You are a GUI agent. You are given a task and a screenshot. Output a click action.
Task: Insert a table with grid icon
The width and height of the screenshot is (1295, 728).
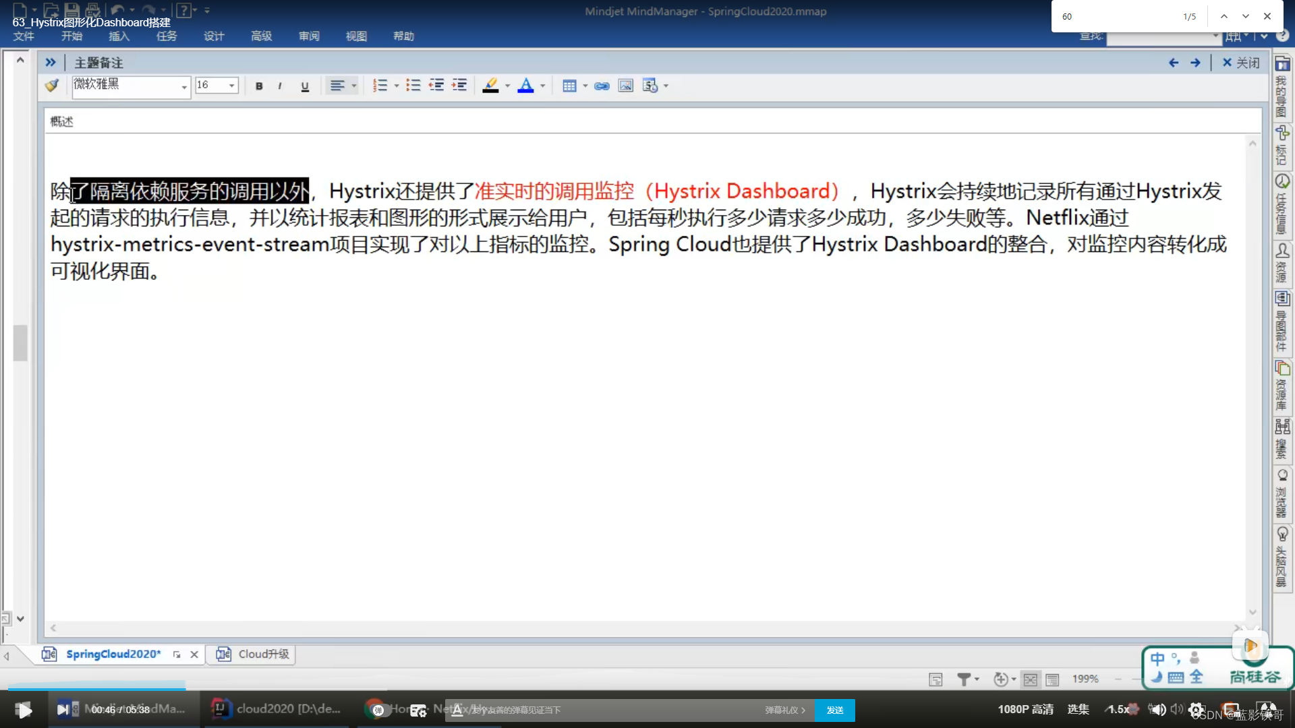pos(569,86)
